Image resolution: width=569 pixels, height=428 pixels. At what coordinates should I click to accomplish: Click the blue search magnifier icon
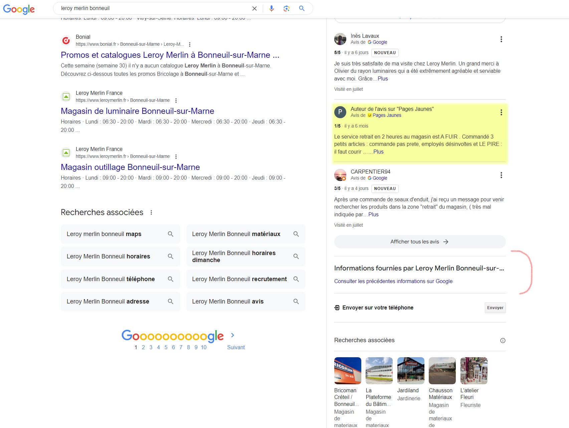click(302, 8)
